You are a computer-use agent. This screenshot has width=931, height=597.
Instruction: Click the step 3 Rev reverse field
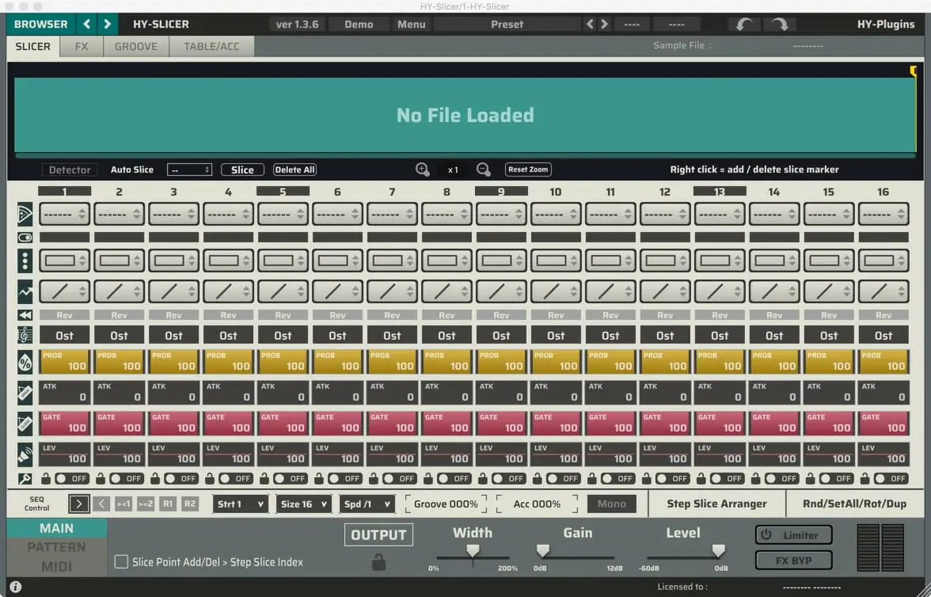(173, 315)
